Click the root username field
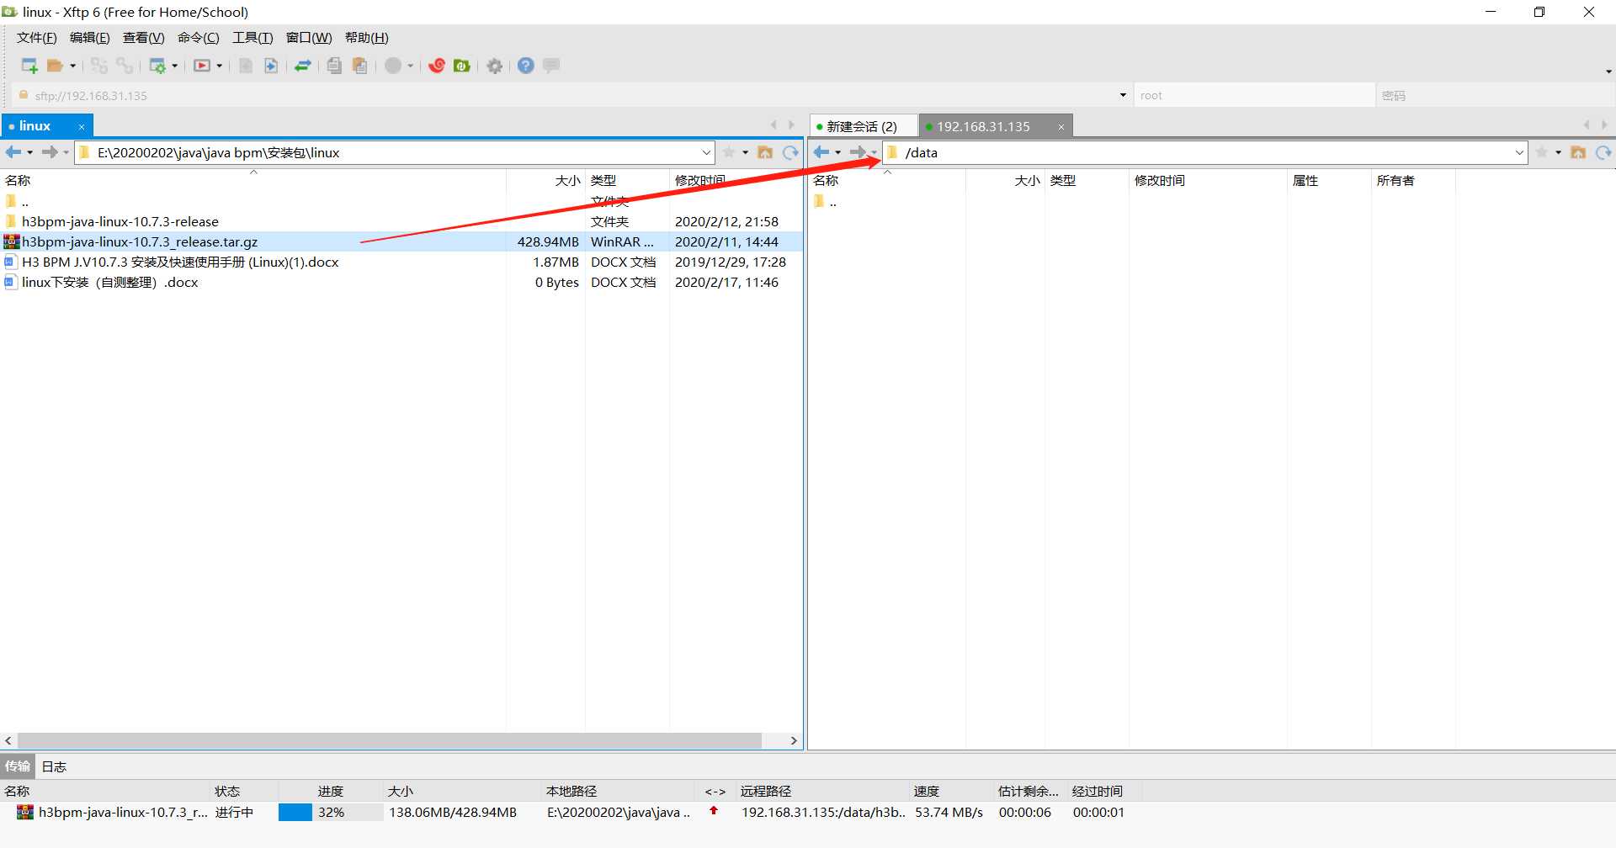Image resolution: width=1616 pixels, height=848 pixels. [x=1254, y=95]
